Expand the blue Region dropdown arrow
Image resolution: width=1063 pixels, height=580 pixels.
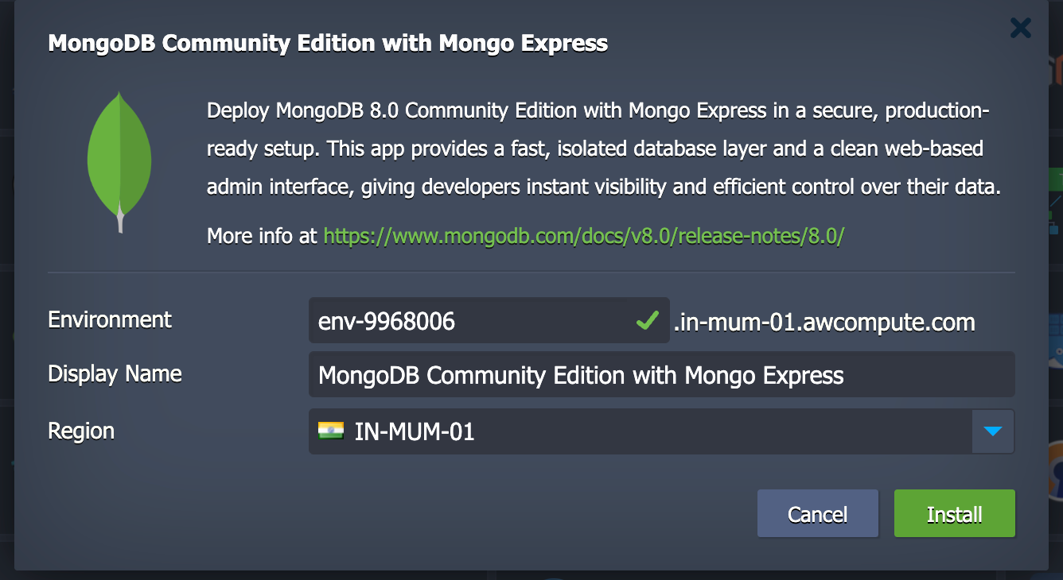tap(992, 431)
